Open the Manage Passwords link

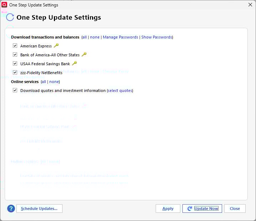120,37
